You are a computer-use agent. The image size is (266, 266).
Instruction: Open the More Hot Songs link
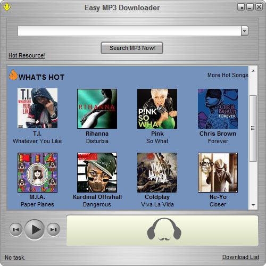(x=228, y=75)
